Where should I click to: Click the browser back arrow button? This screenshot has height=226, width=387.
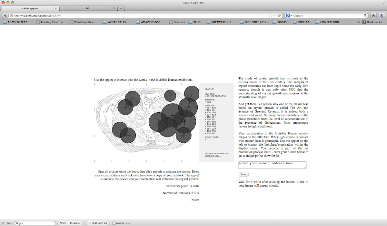point(5,15)
